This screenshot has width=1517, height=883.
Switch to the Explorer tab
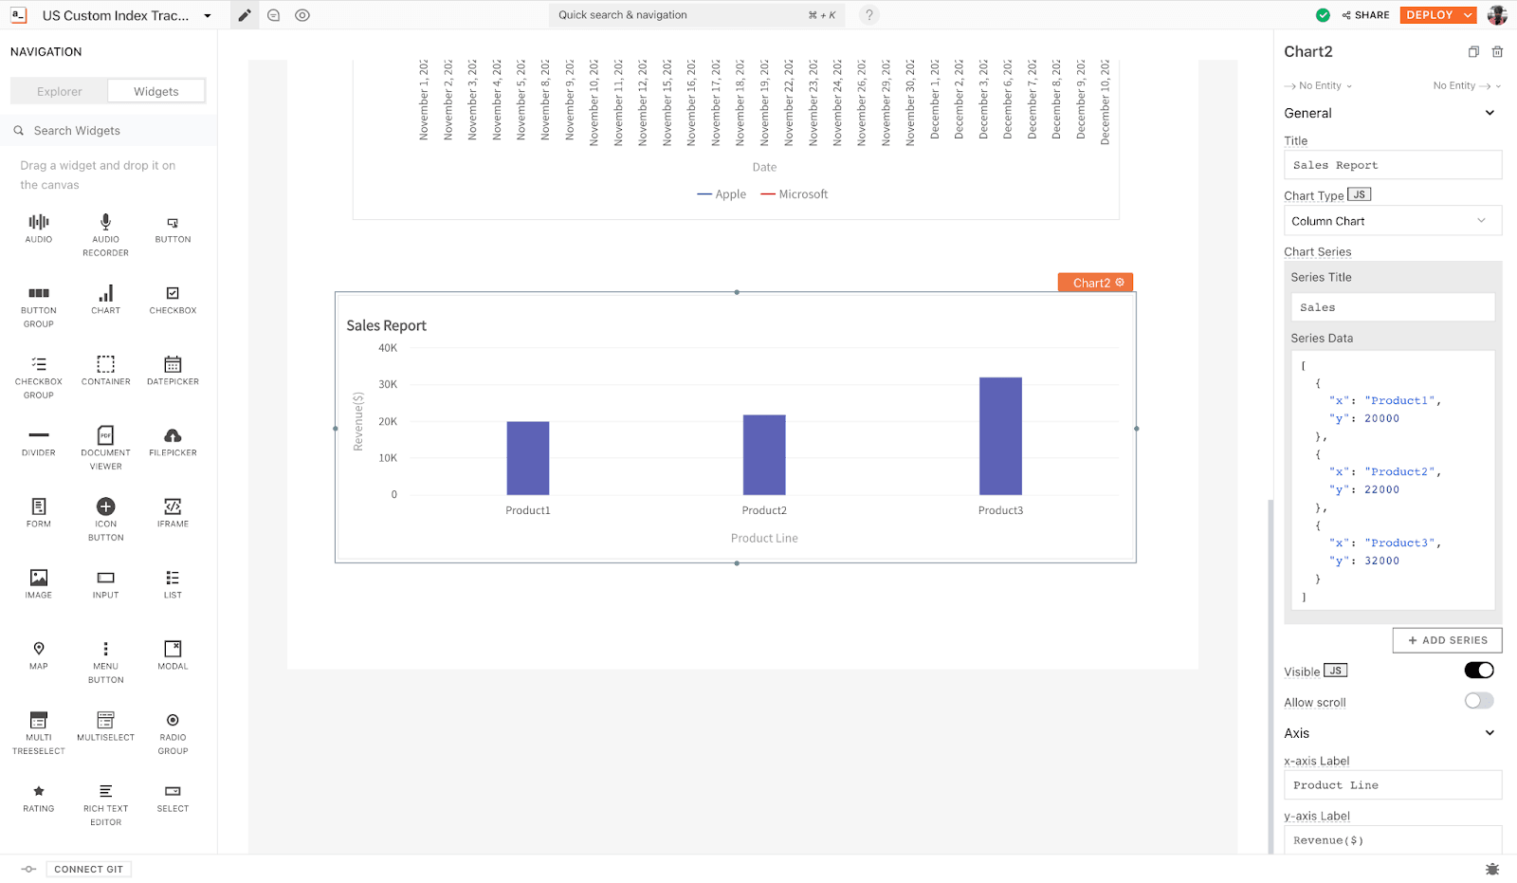60,92
